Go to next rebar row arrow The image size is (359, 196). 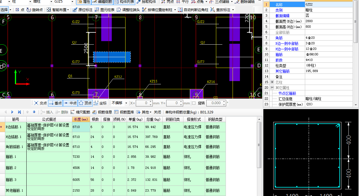pos(12,112)
